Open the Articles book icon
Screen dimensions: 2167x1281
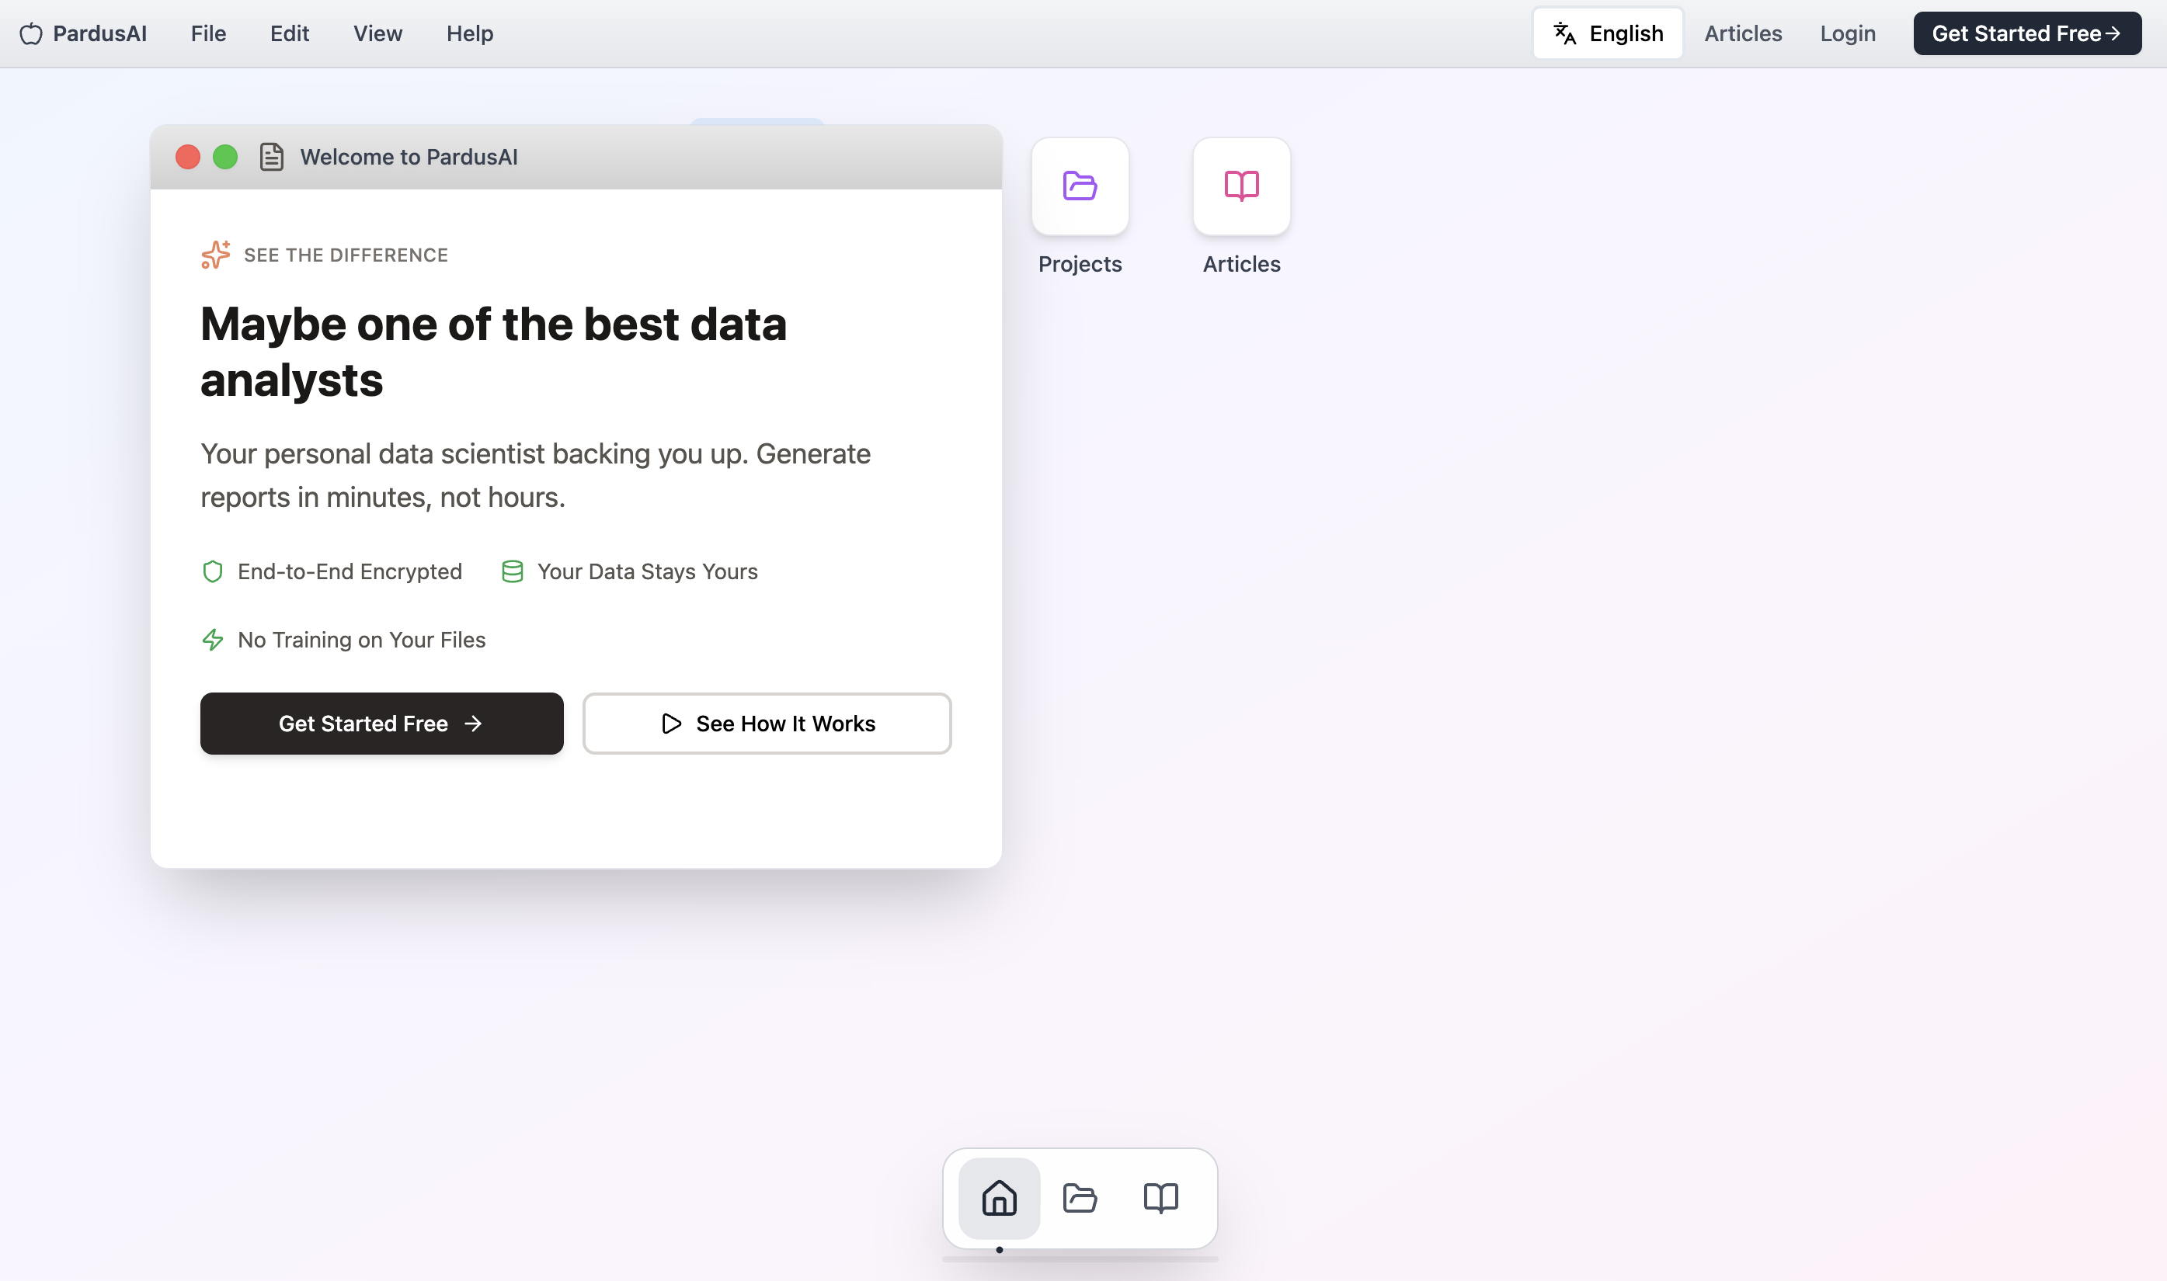(x=1240, y=186)
